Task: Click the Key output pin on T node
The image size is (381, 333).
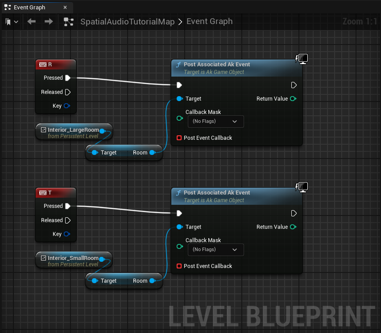Action: coord(66,234)
